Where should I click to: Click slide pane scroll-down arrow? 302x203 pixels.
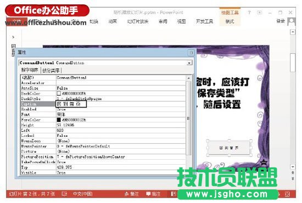coord(293,166)
